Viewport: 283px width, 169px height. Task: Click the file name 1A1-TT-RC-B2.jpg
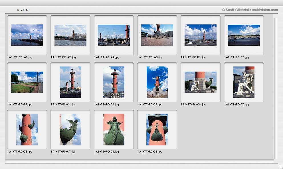point(236,57)
